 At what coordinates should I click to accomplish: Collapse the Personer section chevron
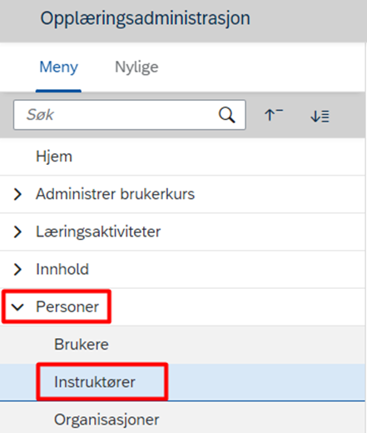tap(17, 307)
